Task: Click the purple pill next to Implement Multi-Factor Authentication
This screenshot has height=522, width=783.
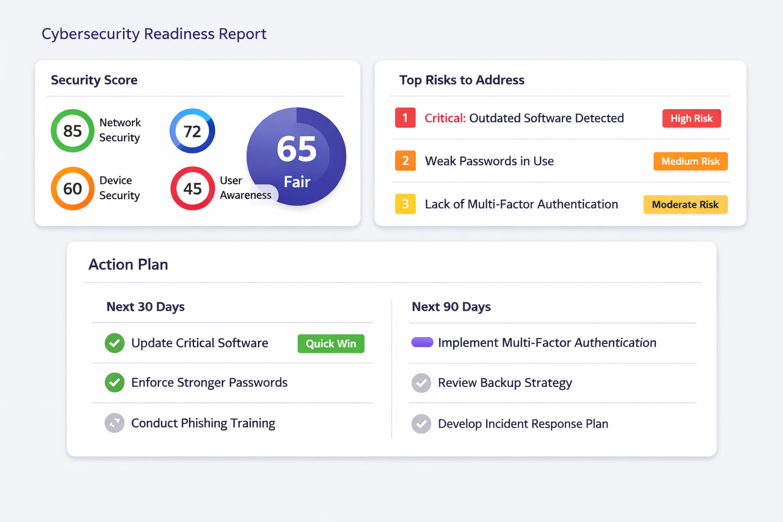Action: tap(422, 342)
